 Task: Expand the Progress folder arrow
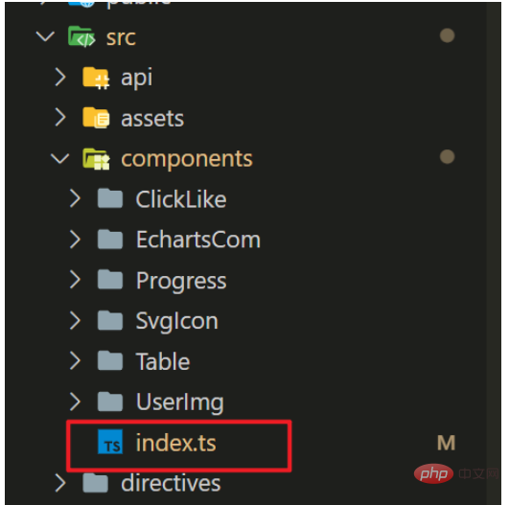tap(75, 280)
